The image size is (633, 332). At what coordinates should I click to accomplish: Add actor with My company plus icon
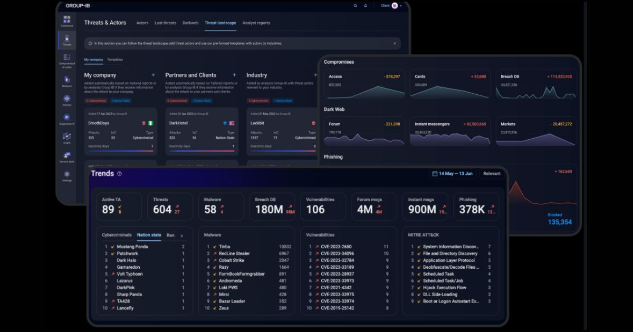(154, 75)
